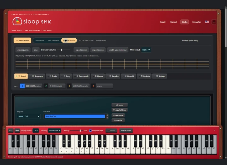Screen dimensions: 227x165
Task: Open the Drum kit tab
Action: pos(129,76)
